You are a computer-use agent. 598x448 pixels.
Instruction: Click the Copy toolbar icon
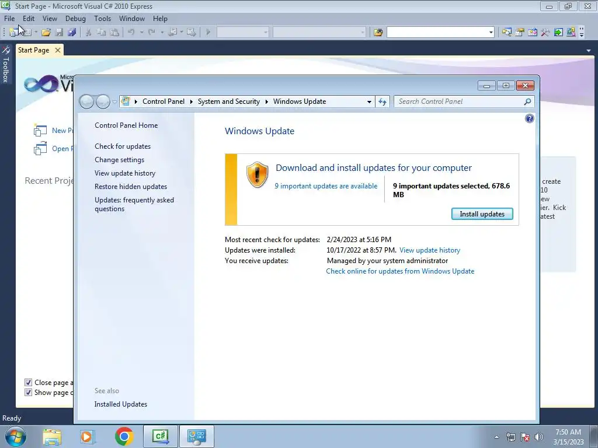pos(102,33)
